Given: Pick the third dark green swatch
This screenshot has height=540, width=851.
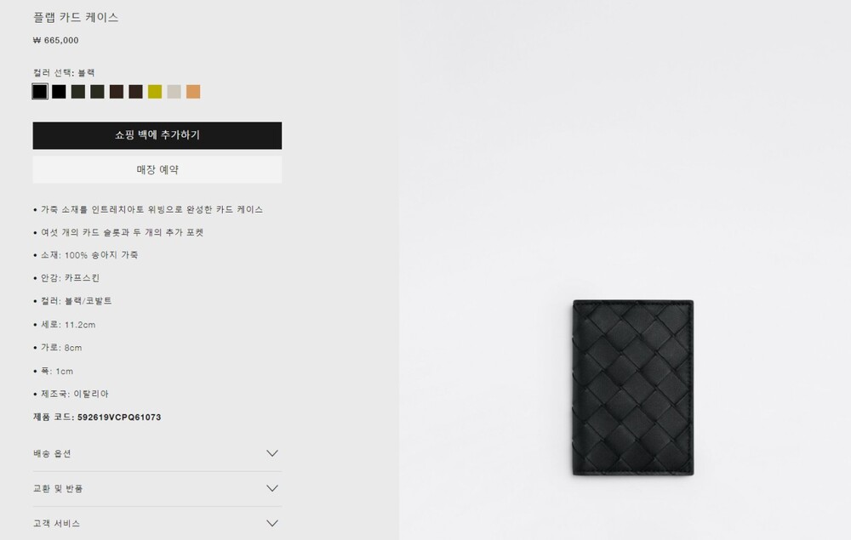Looking at the screenshot, I should pyautogui.click(x=78, y=92).
